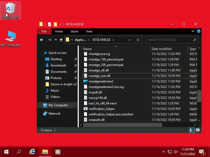Open Videos in the navigation pane

point(55,97)
